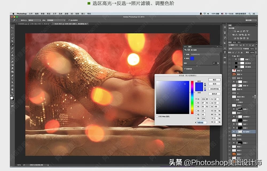Image resolution: width=267 pixels, height=171 pixels.
Task: Open the Curves adjustment icon in Adjustments panel
Action: click(241, 31)
